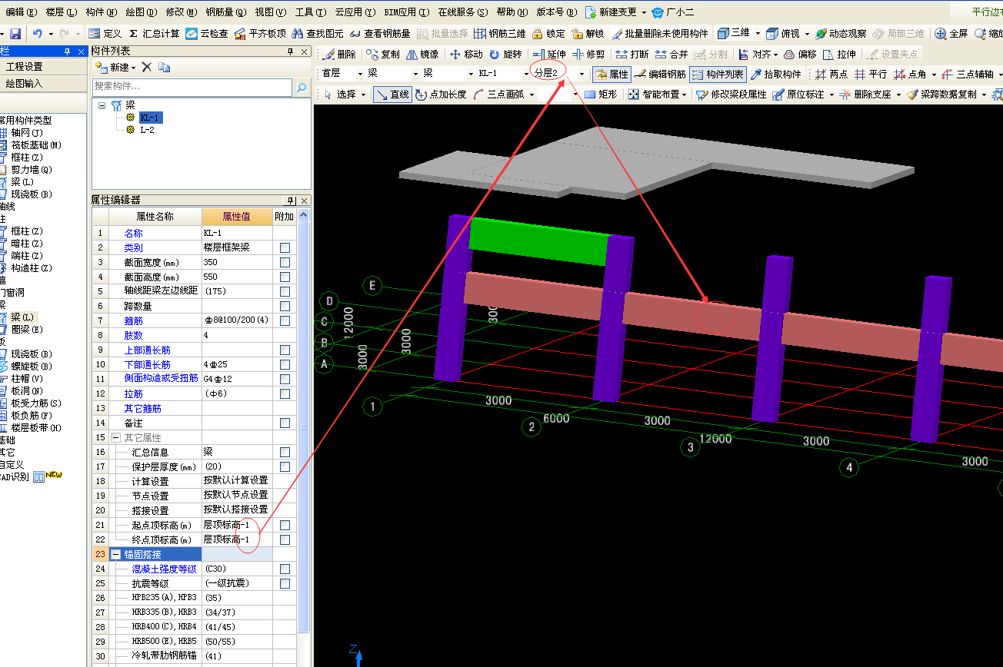Toggle 附加 checkbox for 保护层厚度 row

(x=285, y=466)
